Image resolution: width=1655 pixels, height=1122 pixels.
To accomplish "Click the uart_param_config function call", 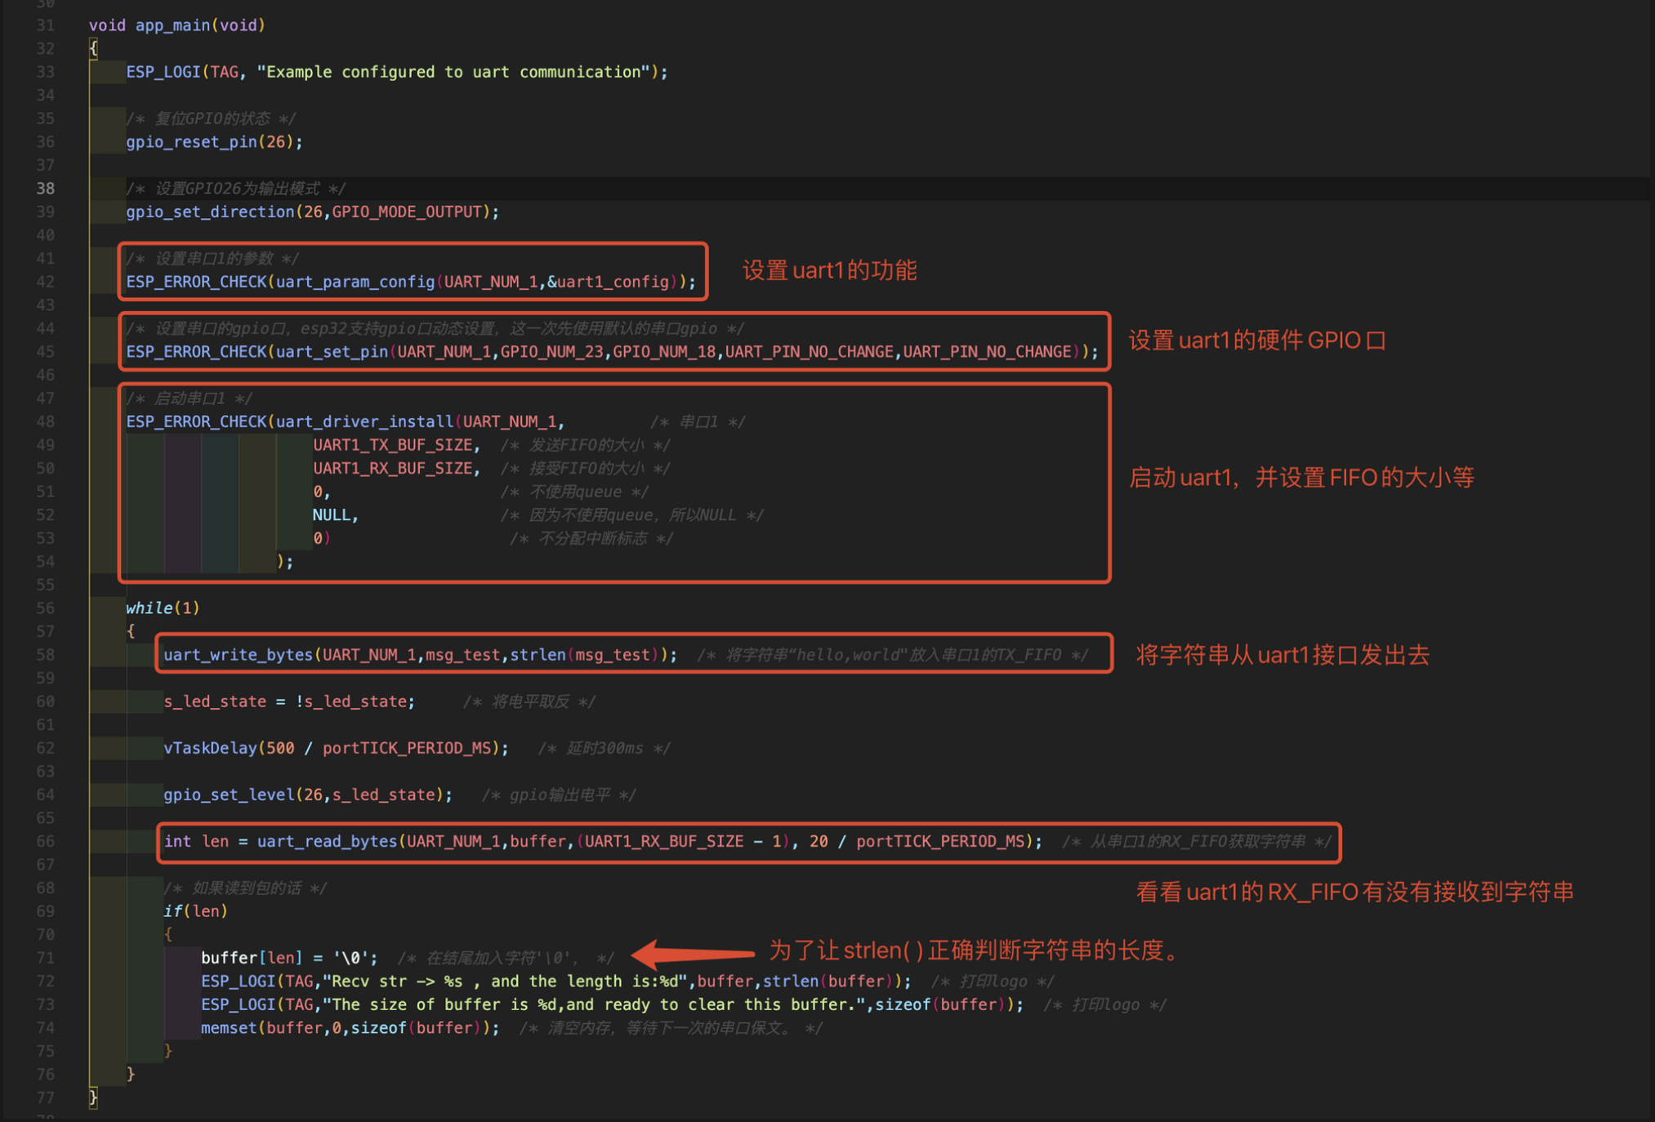I will click(355, 283).
